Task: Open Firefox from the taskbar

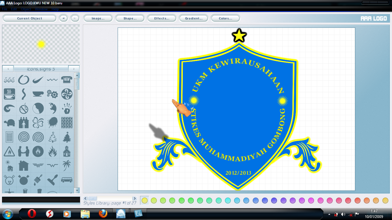Action: point(103,214)
